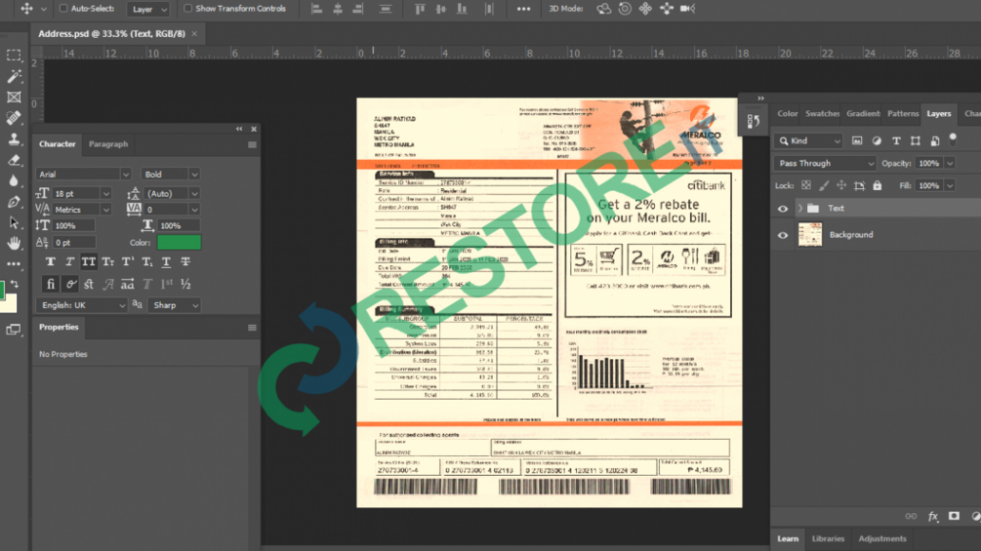Toggle lock transparent pixels
Viewport: 981px width, 551px height.
click(x=806, y=185)
